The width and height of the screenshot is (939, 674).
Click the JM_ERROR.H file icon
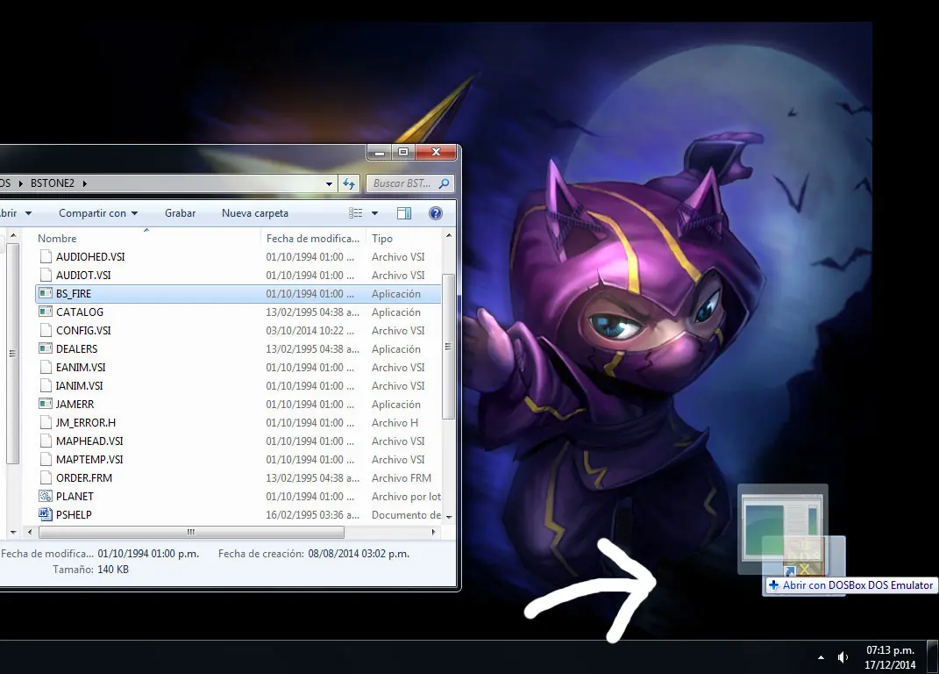pyautogui.click(x=45, y=423)
